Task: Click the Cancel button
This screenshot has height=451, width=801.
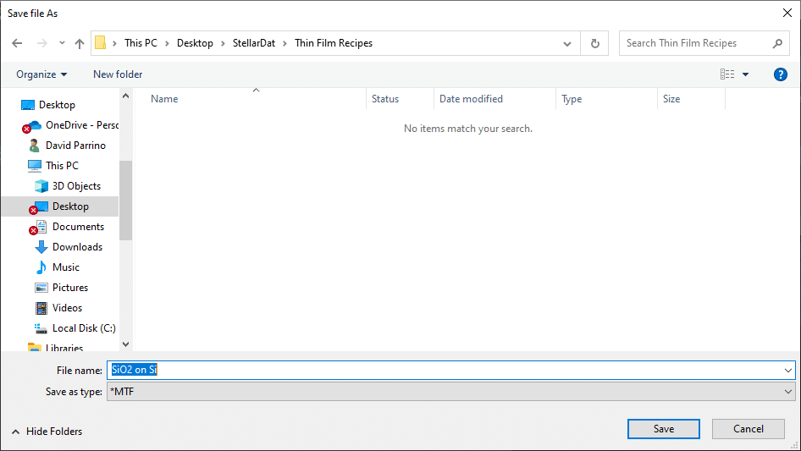Action: tap(749, 429)
